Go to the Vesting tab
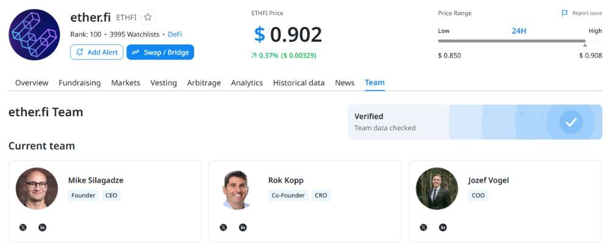The height and width of the screenshot is (248, 608). (164, 83)
